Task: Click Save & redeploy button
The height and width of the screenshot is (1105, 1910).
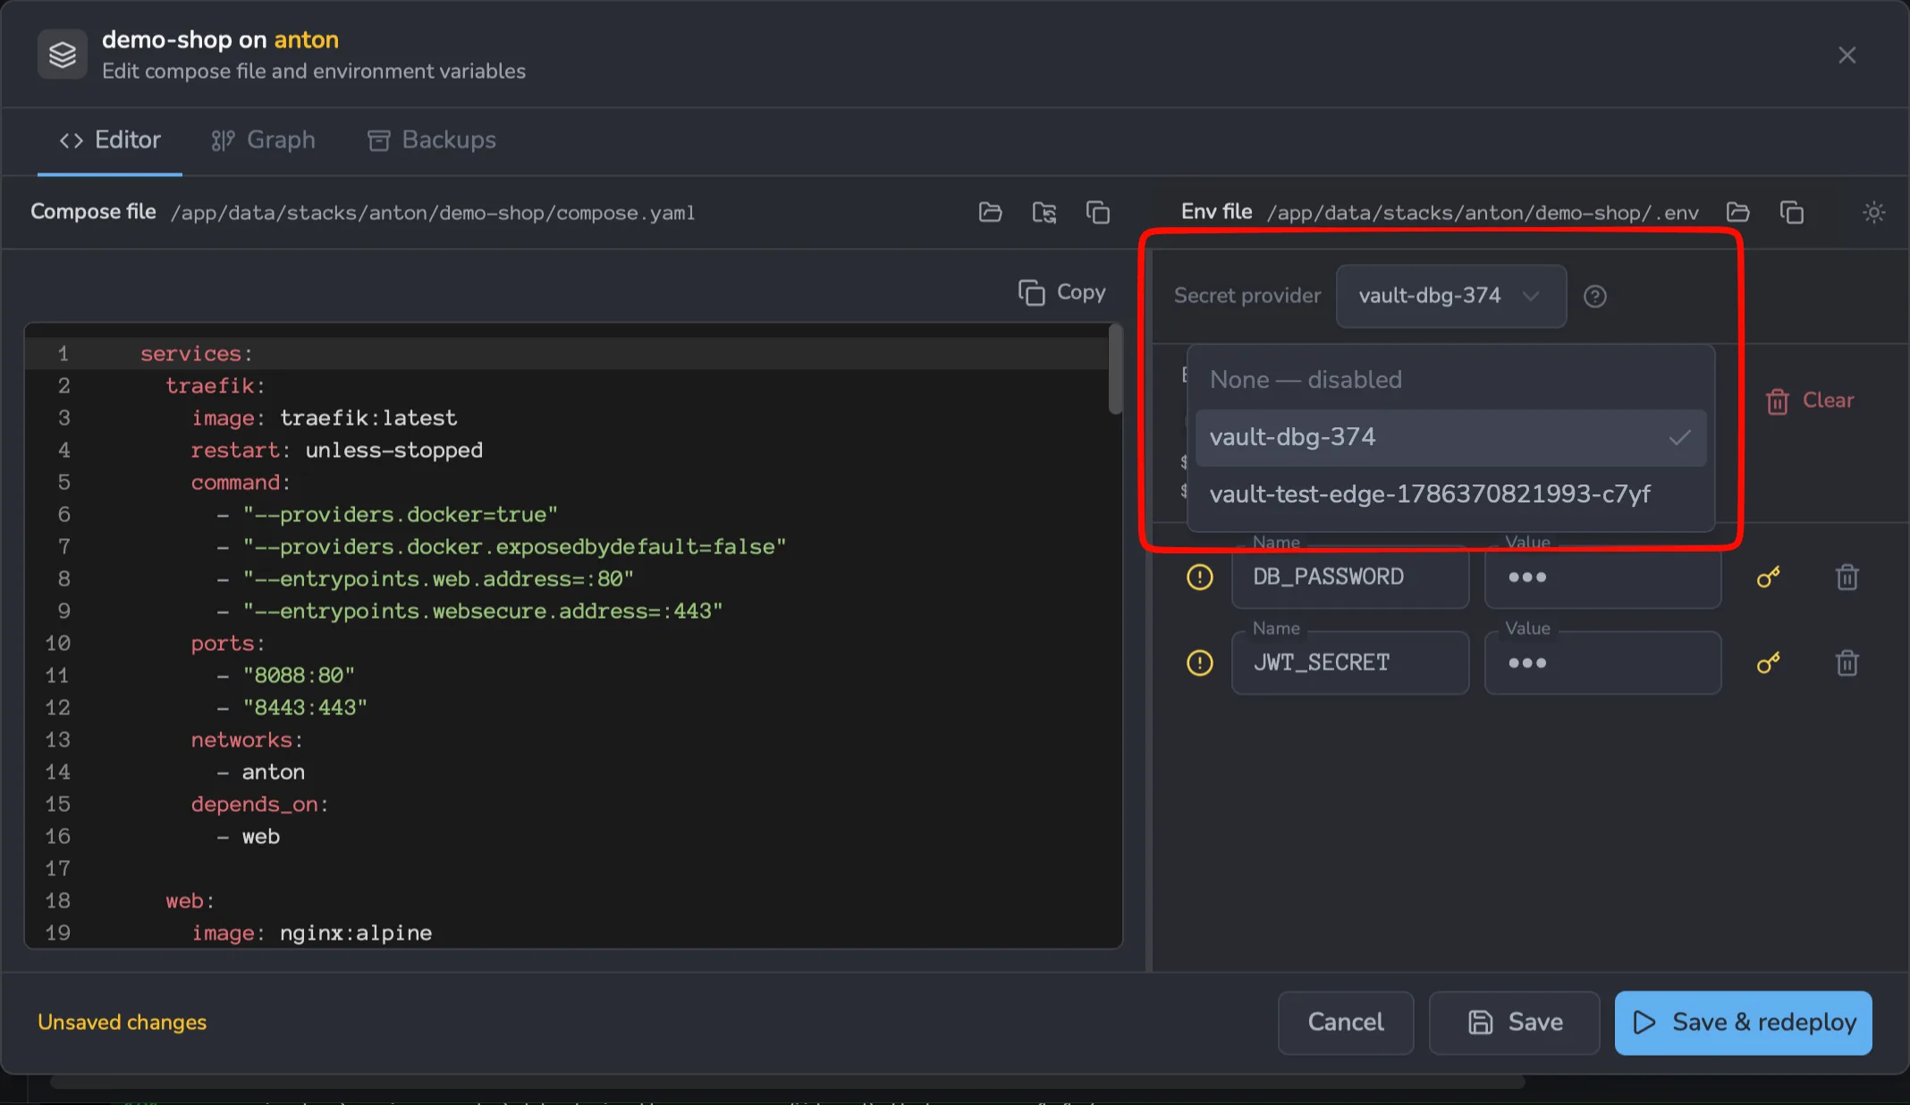Action: pos(1743,1022)
